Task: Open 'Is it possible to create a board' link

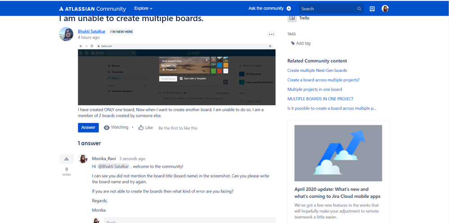Action: pyautogui.click(x=332, y=108)
